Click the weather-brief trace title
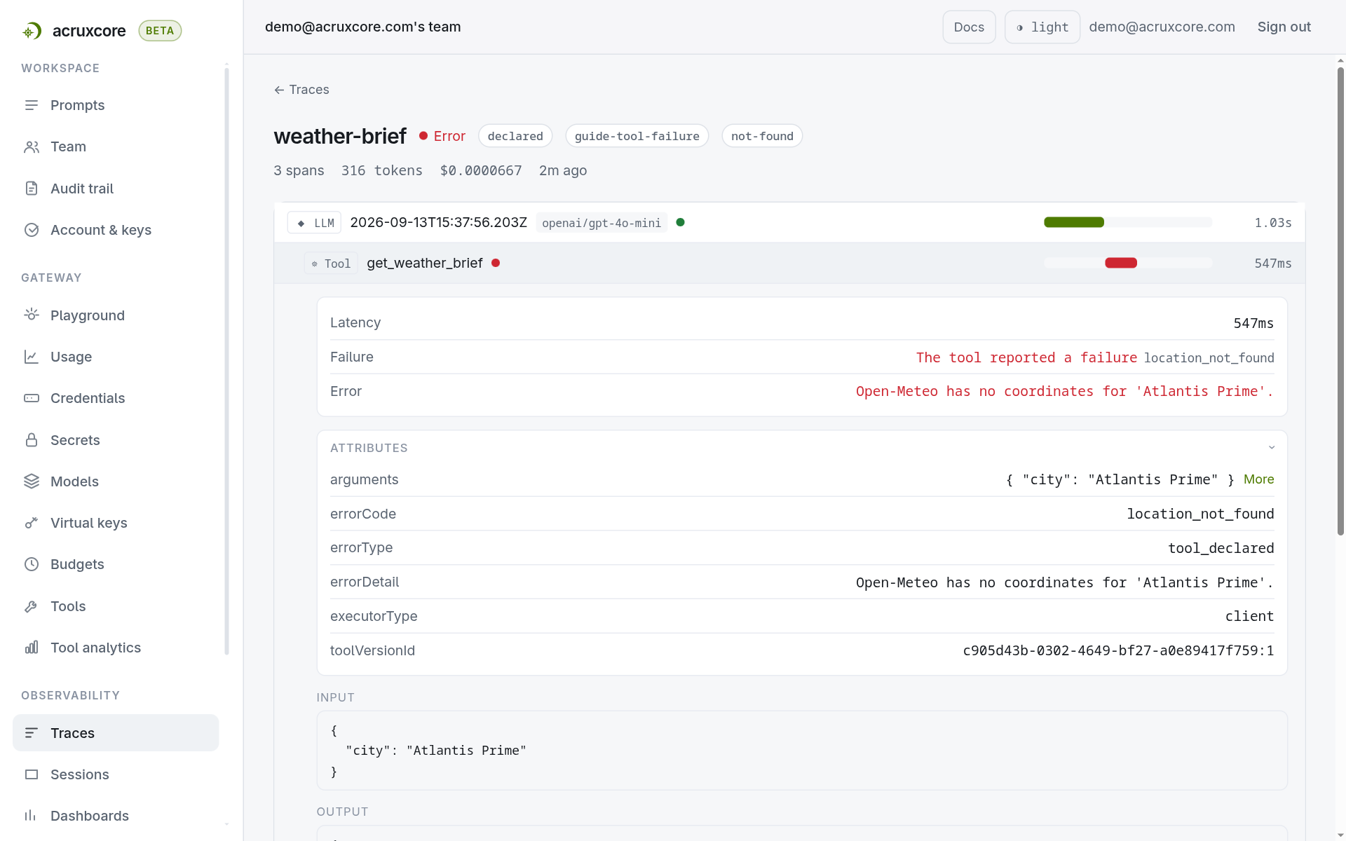This screenshot has width=1346, height=841. point(340,136)
